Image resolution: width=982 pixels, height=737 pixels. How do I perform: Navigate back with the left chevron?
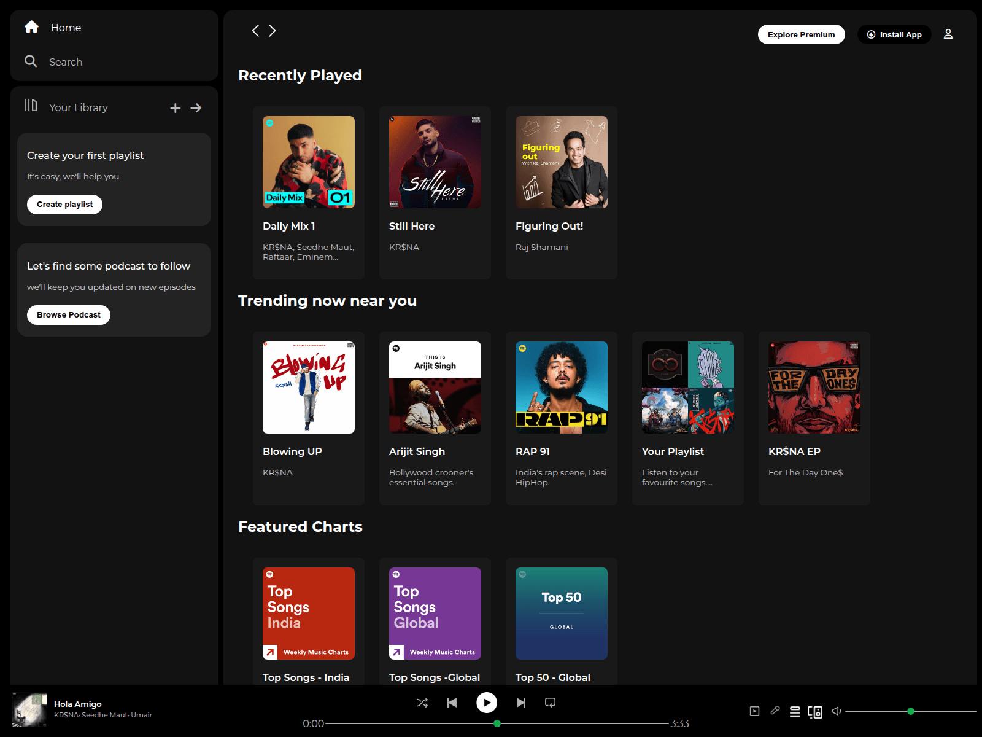[x=255, y=31]
